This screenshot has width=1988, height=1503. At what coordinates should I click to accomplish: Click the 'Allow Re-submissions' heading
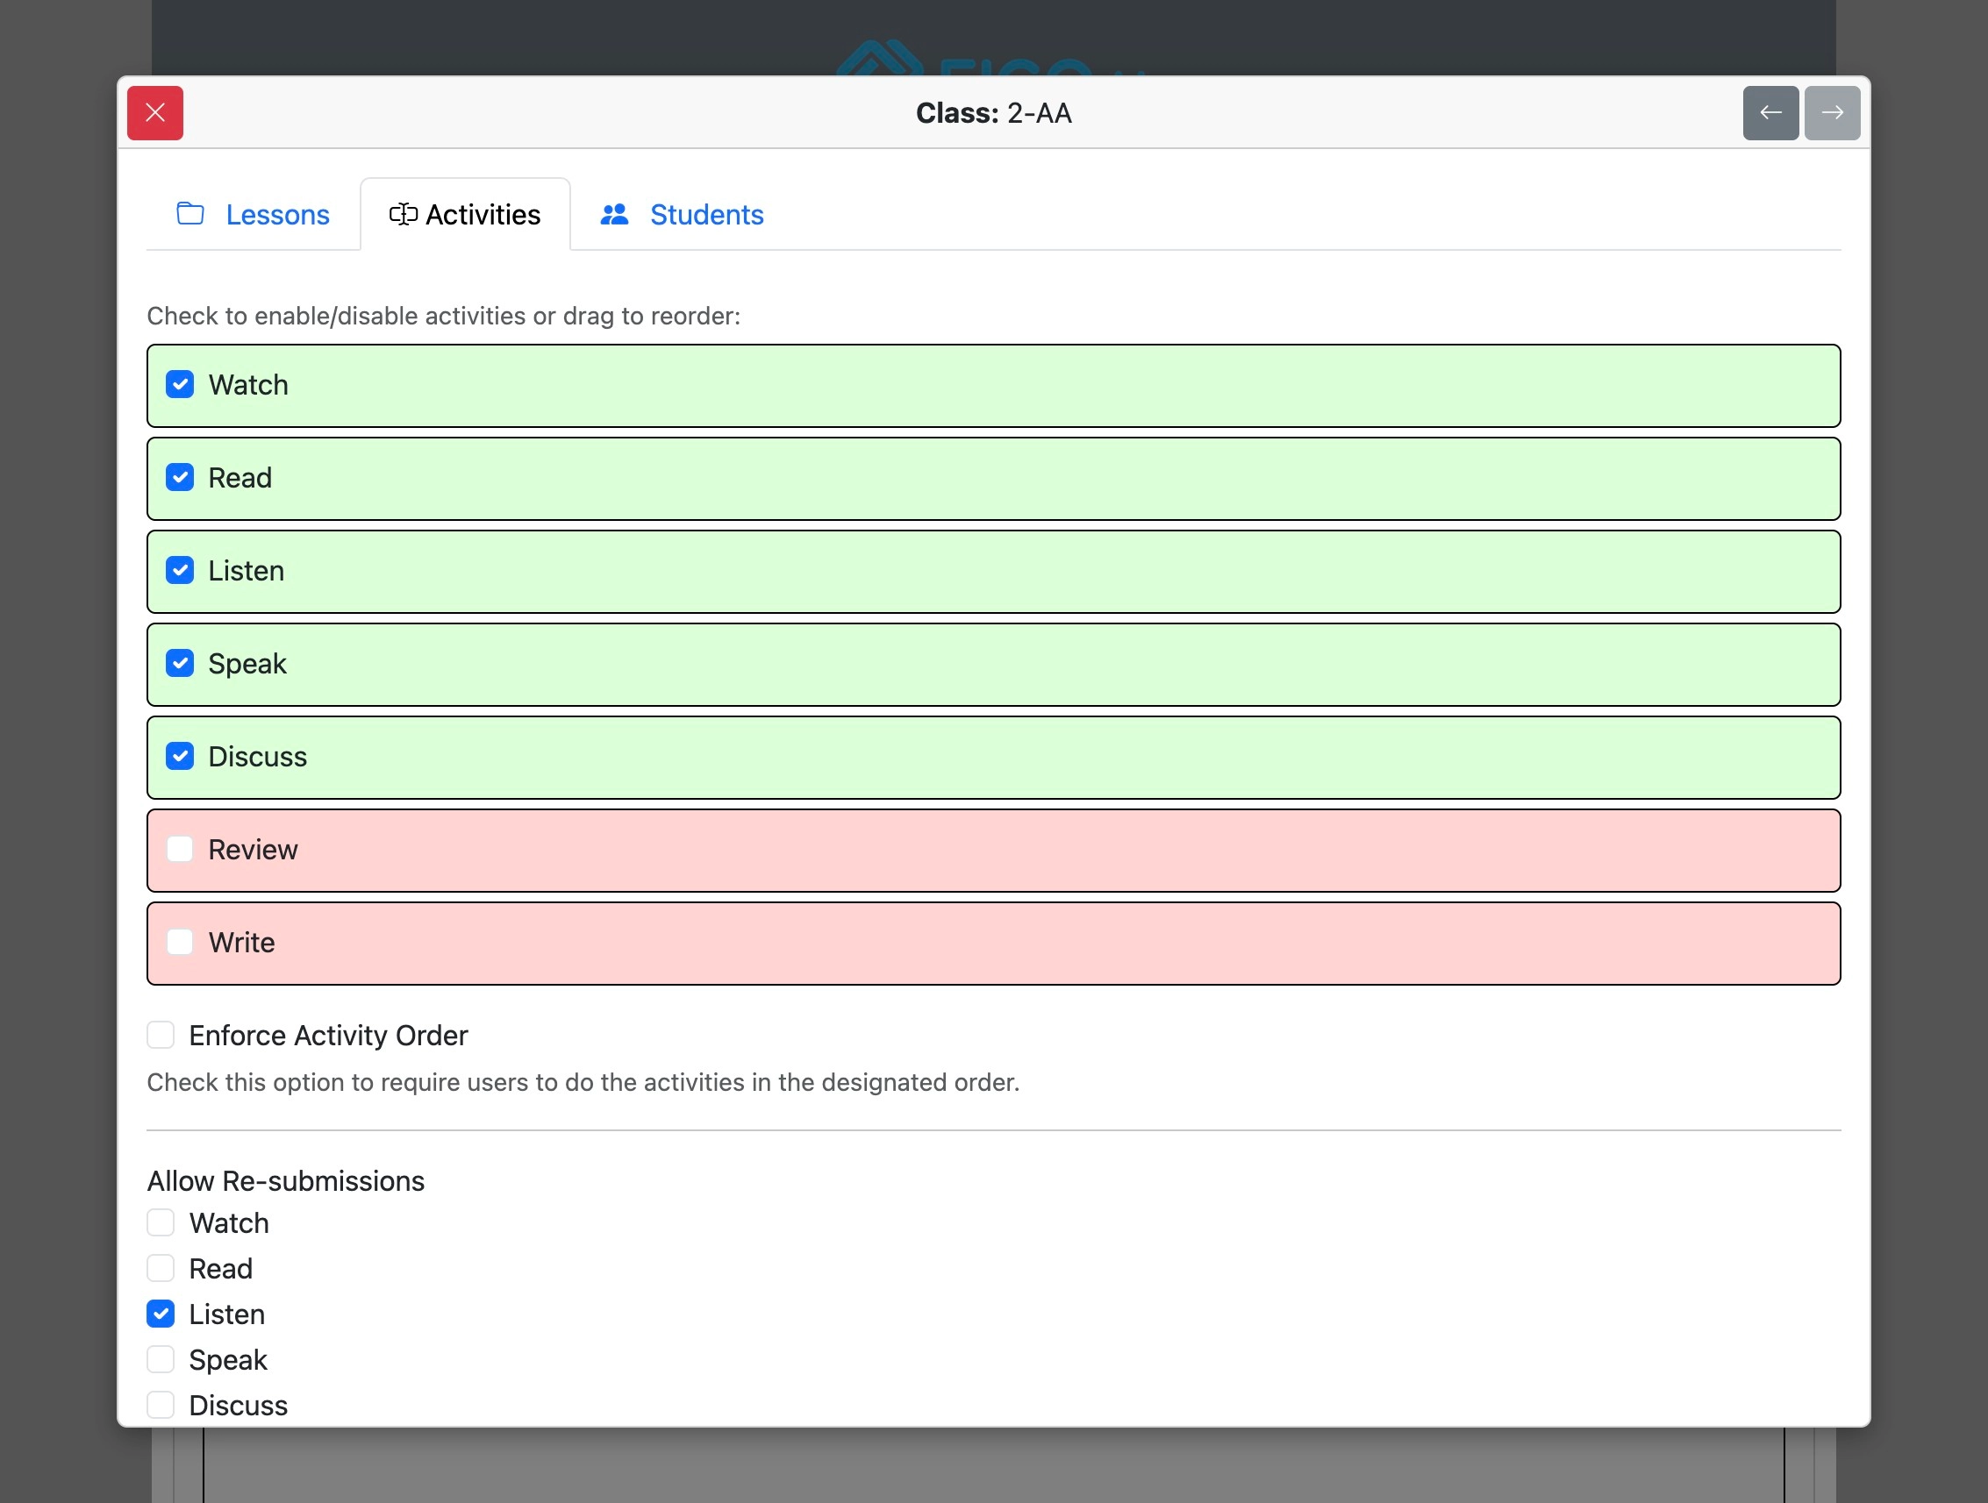click(286, 1180)
